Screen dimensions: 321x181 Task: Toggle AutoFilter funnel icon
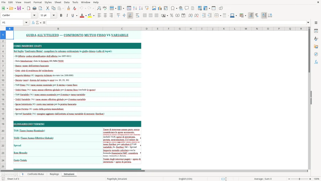tap(147, 8)
